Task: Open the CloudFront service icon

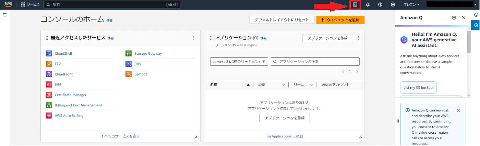Action: [49, 74]
